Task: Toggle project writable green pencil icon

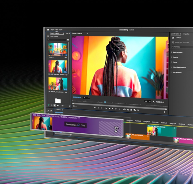Action: (49, 105)
